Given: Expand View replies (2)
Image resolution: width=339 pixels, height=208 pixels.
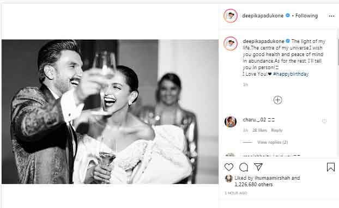Looking at the screenshot, I should coord(273,142).
